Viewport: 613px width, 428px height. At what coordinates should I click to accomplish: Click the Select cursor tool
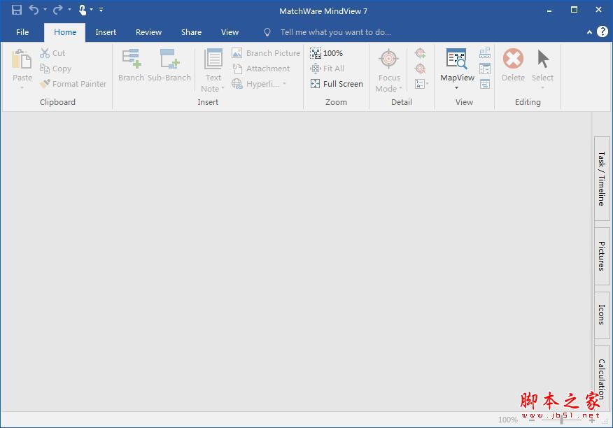coord(542,59)
